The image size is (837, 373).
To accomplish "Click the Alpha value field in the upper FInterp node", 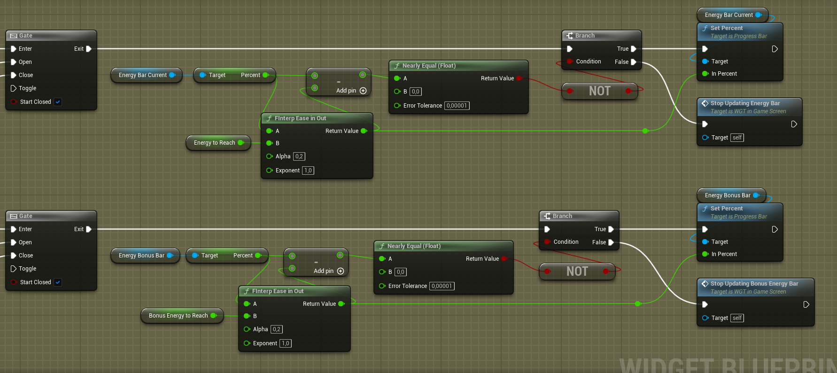I will point(299,156).
